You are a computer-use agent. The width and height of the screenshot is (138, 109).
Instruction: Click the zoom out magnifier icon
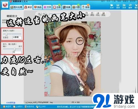coord(44,14)
